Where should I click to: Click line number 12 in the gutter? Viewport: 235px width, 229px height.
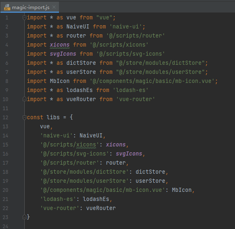tap(5, 118)
